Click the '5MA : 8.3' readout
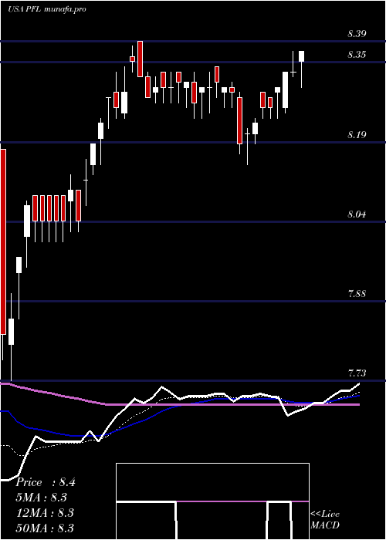The height and width of the screenshot is (540, 386). coord(42,498)
